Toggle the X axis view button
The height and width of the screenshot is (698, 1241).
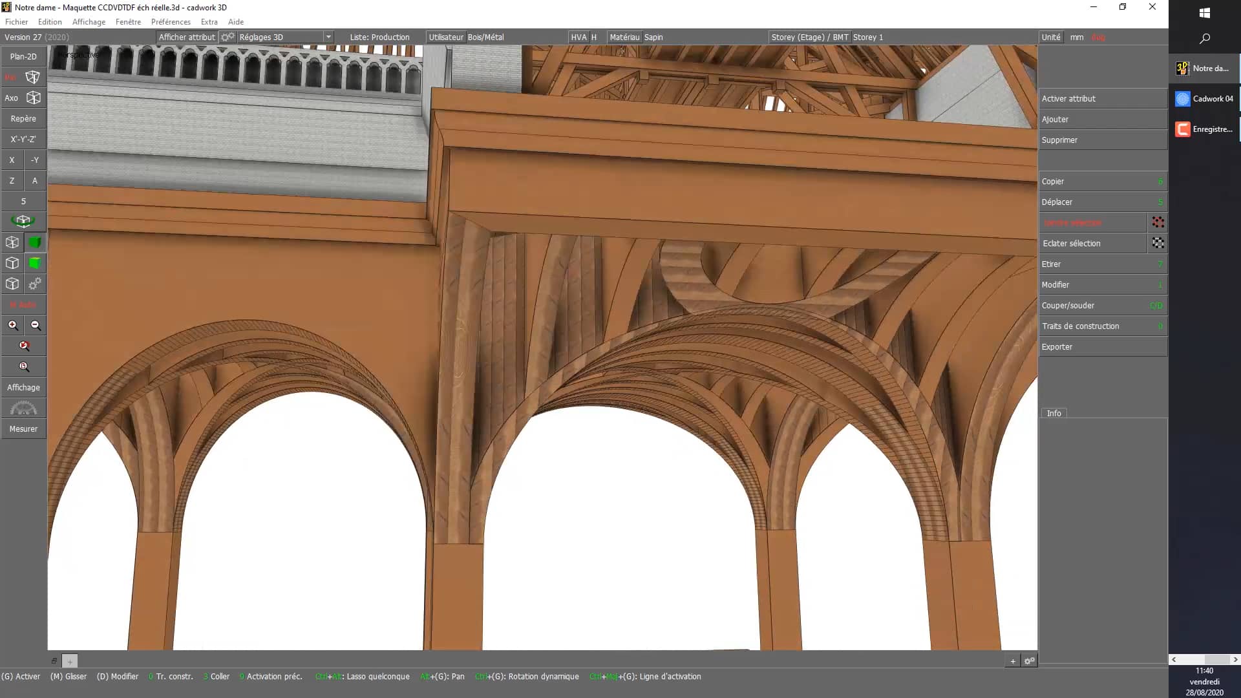coord(12,160)
